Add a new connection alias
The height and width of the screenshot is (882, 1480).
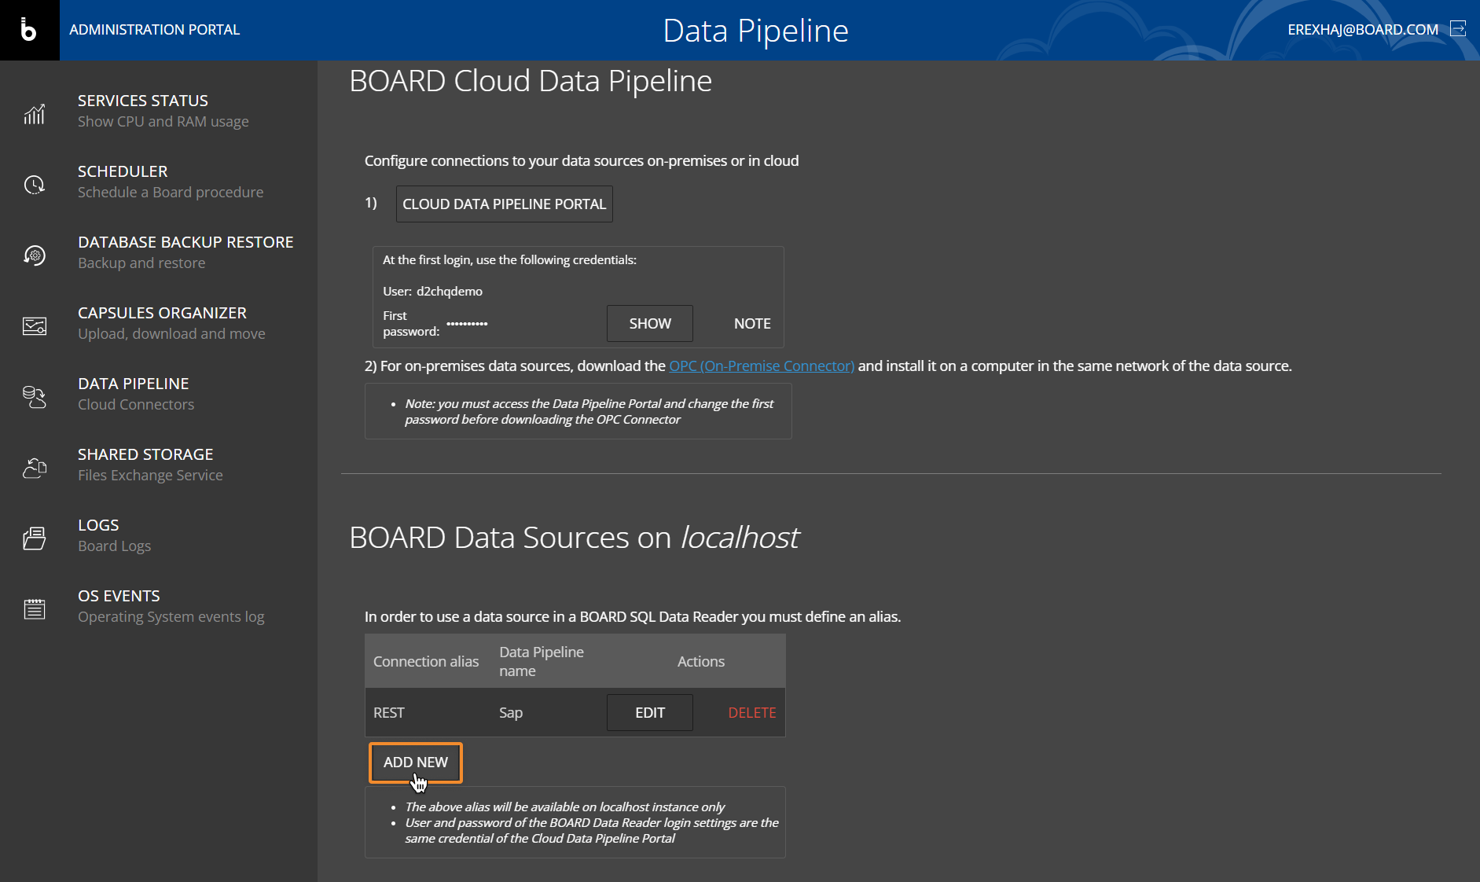[x=416, y=763]
